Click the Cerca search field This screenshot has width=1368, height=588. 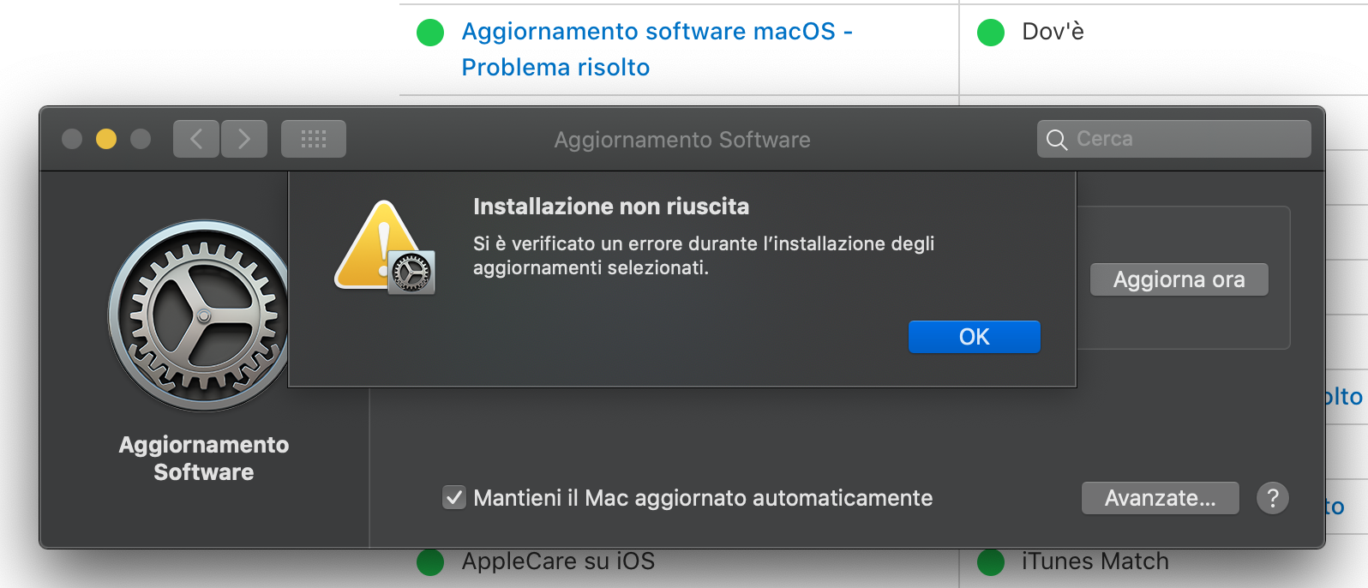pyautogui.click(x=1174, y=139)
